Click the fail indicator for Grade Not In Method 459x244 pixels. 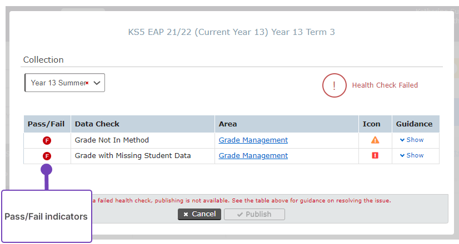click(x=47, y=140)
